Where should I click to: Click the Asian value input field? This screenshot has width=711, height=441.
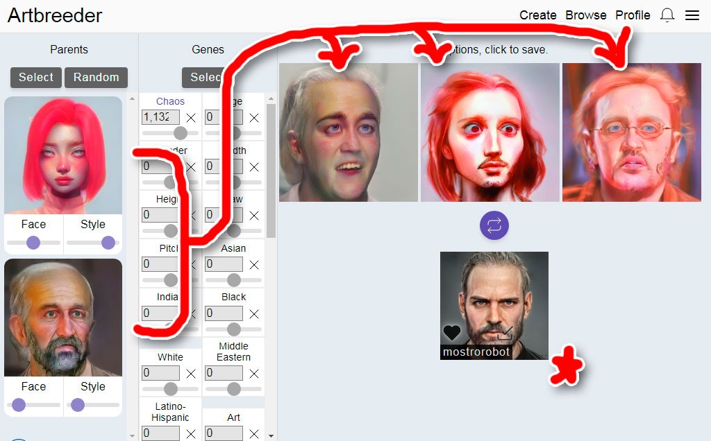coord(224,264)
